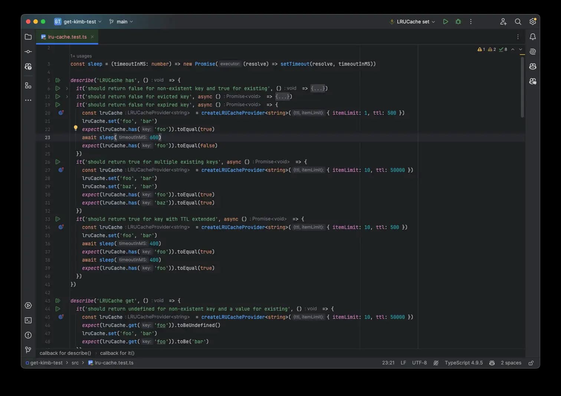Open run toolbar more actions menu
The height and width of the screenshot is (396, 561).
471,22
